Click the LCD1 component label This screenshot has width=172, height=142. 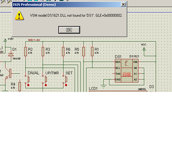pos(93,89)
